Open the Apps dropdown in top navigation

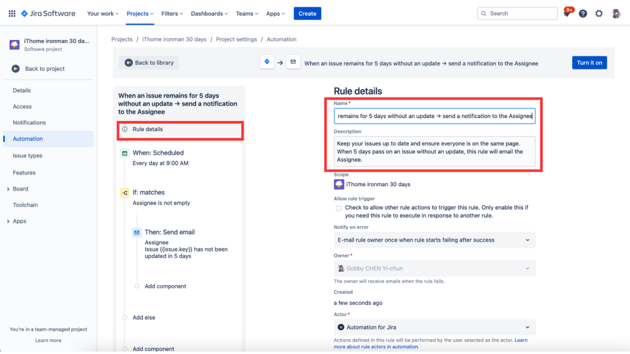pyautogui.click(x=275, y=14)
